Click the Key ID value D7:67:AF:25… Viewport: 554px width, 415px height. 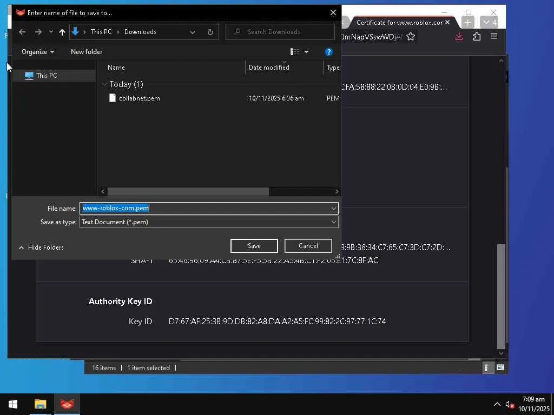[278, 322]
